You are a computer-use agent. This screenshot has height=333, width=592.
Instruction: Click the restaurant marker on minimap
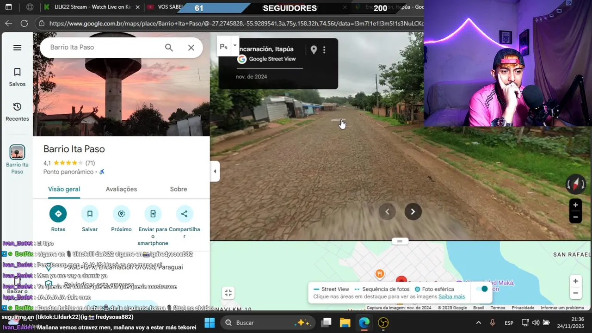[x=379, y=274]
